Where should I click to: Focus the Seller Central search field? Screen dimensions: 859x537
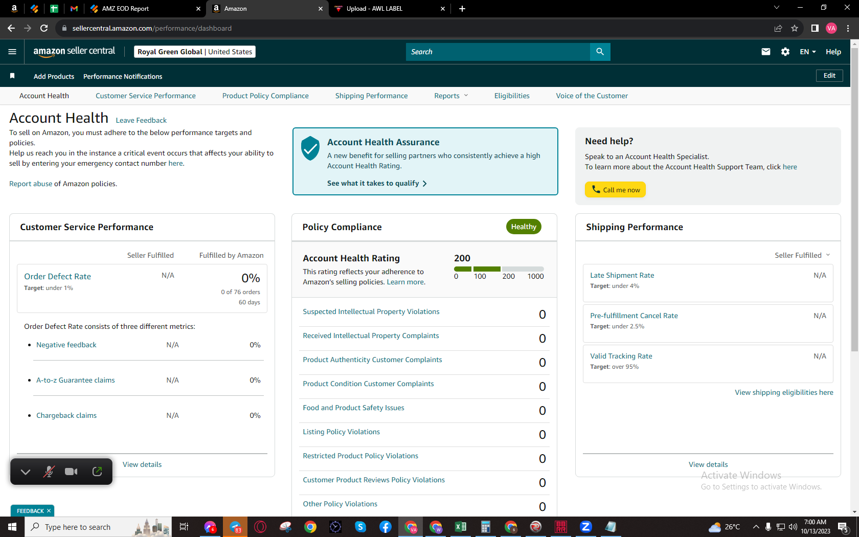click(x=498, y=52)
